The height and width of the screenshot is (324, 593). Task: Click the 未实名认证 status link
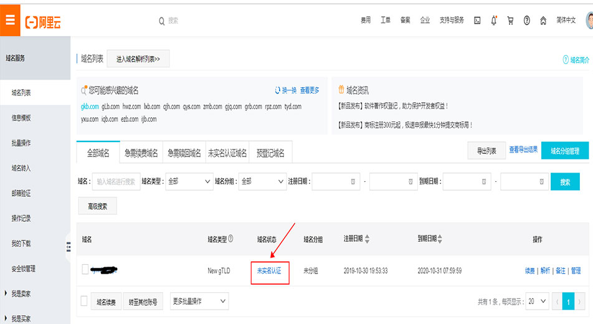(x=269, y=271)
